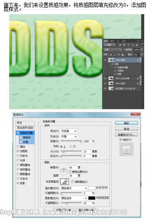Click the shape layer filter icon

133,45
